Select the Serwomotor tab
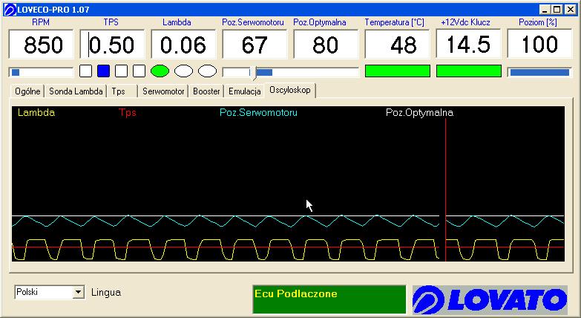This screenshot has width=581, height=318. click(x=163, y=91)
